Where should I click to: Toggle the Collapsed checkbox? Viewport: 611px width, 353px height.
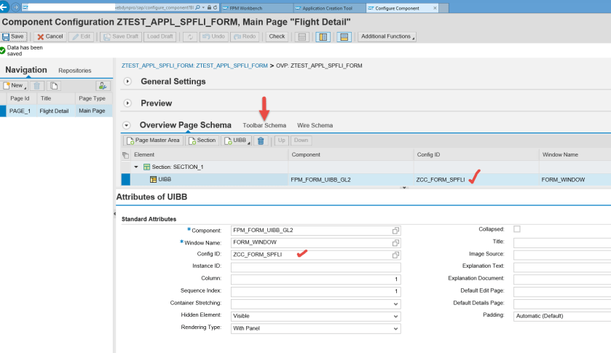click(517, 229)
